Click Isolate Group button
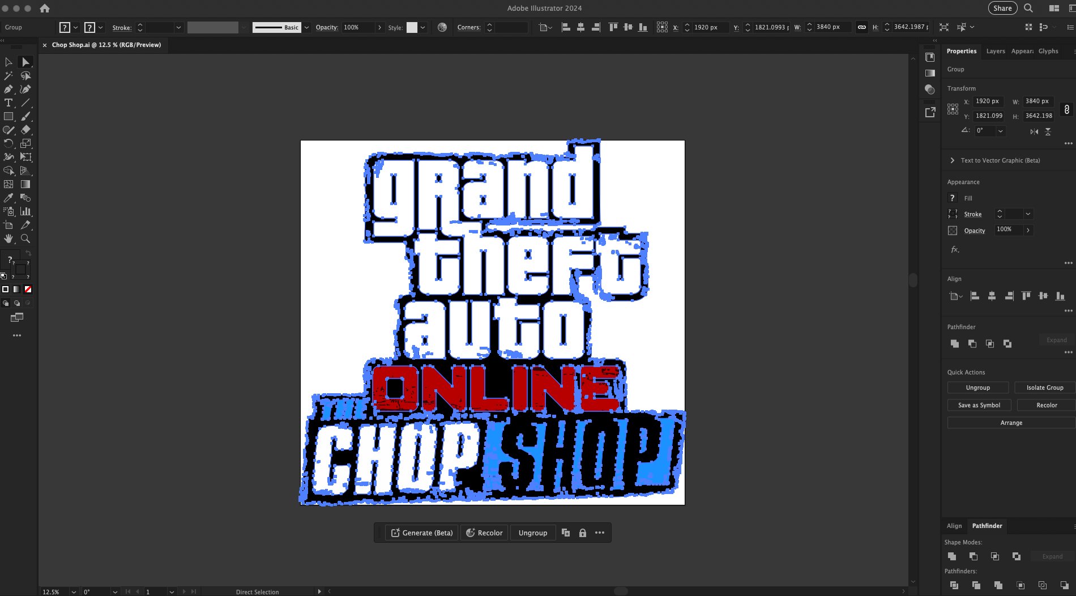This screenshot has width=1076, height=596. click(x=1045, y=388)
